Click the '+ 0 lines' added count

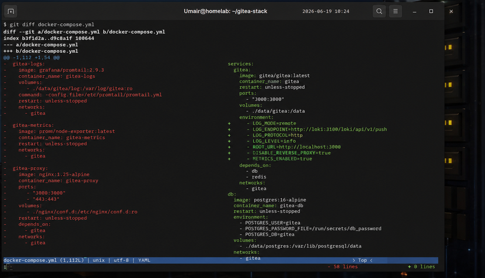tap(422, 267)
